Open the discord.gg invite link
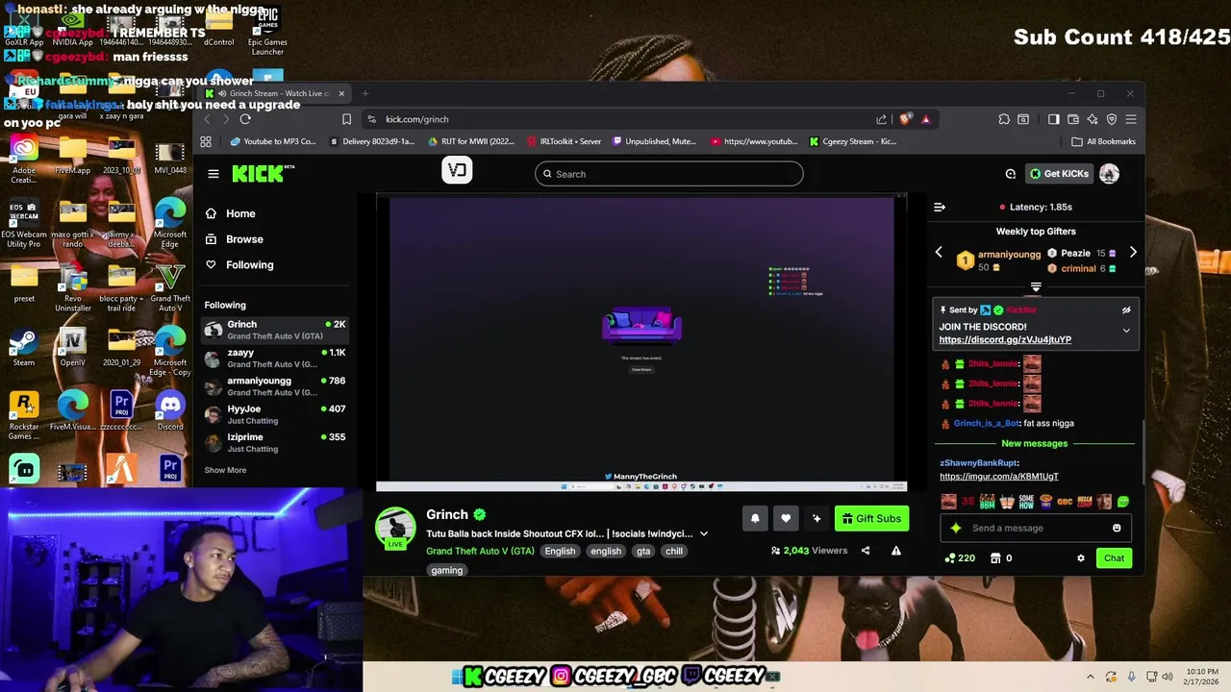The height and width of the screenshot is (692, 1231). tap(1005, 339)
